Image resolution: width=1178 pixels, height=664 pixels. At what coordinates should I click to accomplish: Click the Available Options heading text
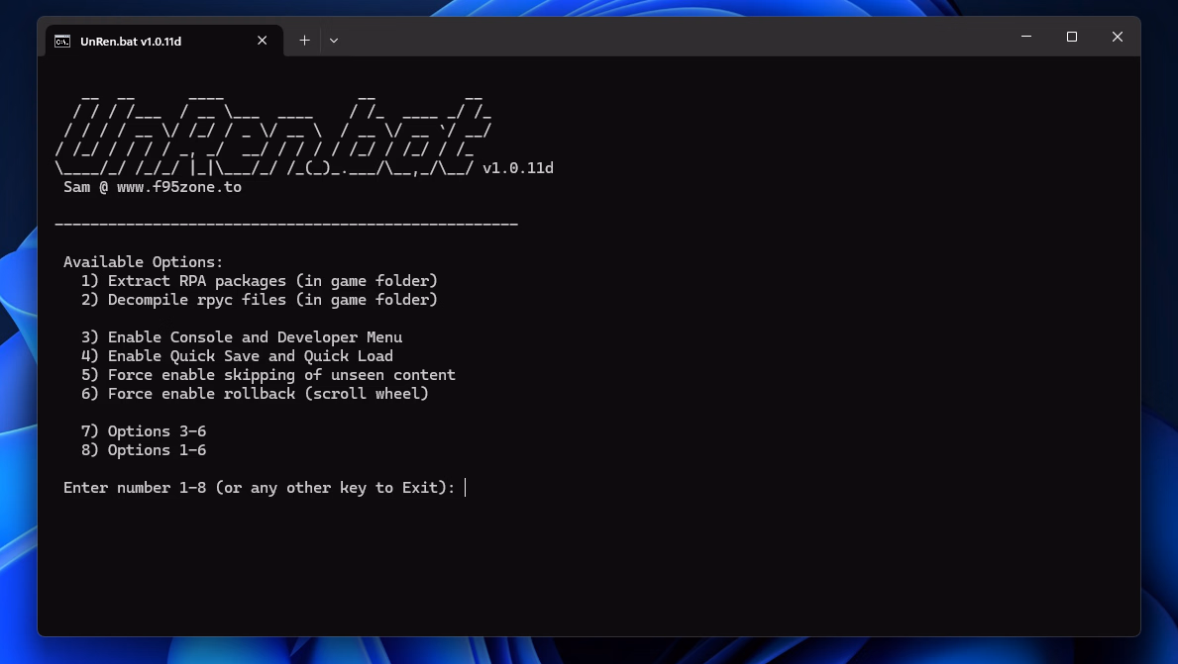[144, 262]
